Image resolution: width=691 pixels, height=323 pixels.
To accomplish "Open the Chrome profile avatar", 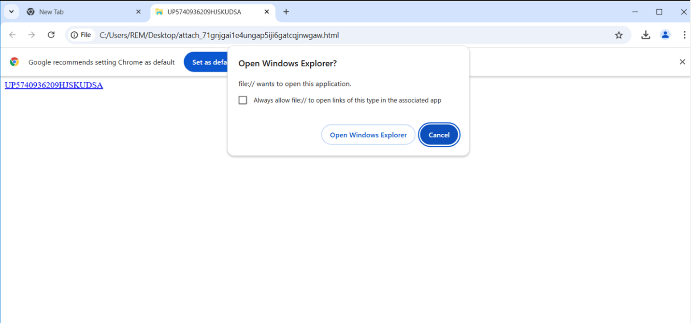I will click(x=665, y=35).
